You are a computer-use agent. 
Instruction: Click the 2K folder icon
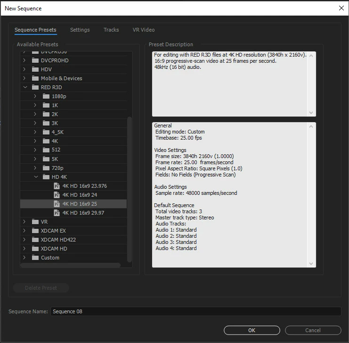point(46,114)
